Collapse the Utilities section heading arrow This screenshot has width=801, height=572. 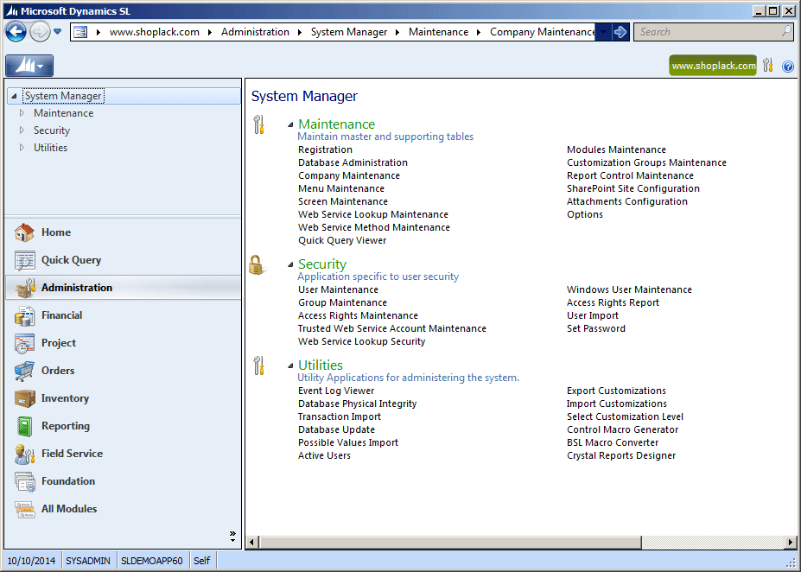(x=290, y=365)
